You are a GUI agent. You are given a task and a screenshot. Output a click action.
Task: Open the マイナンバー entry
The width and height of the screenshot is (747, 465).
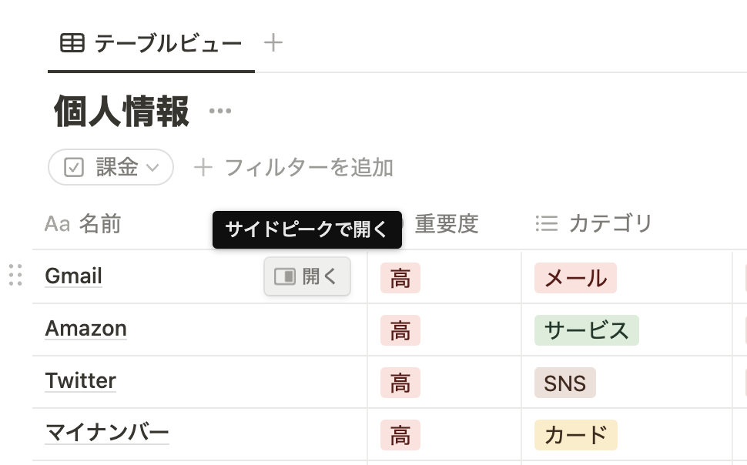coord(107,433)
